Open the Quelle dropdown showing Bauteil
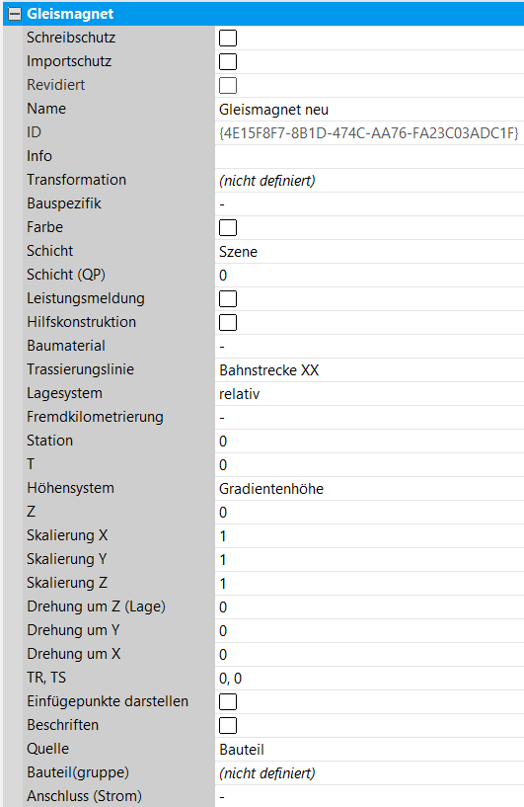This screenshot has width=524, height=807. (369, 749)
